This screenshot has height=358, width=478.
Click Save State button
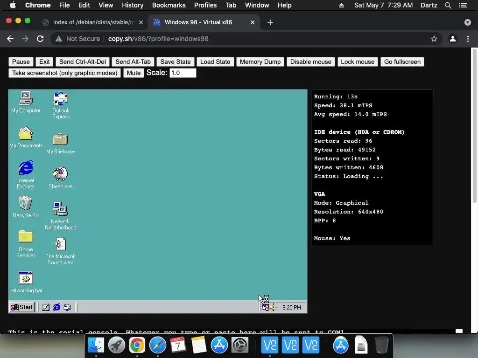click(x=176, y=62)
